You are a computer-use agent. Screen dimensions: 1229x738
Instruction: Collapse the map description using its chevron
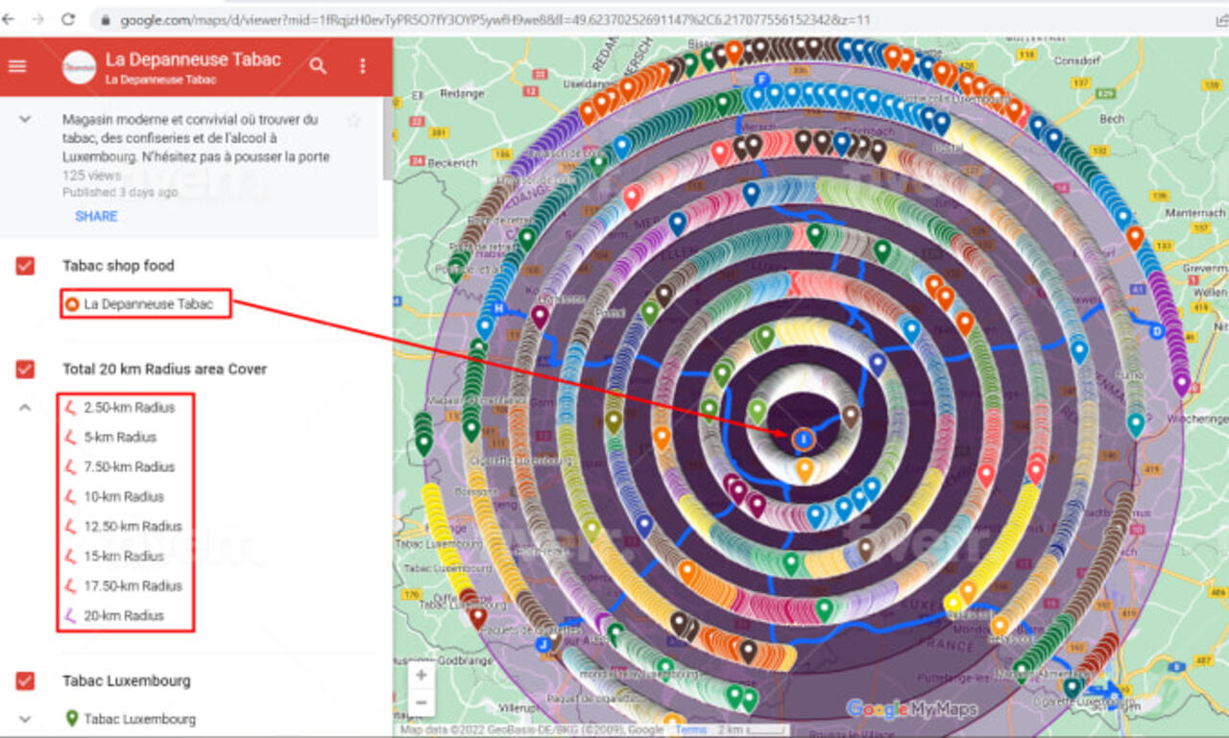pyautogui.click(x=24, y=120)
